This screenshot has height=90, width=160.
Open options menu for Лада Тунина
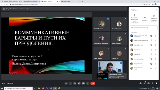pos(155,50)
